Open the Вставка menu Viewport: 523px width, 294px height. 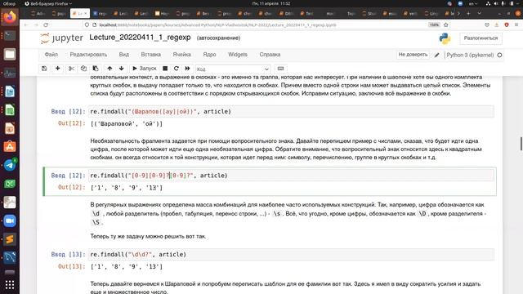150,55
